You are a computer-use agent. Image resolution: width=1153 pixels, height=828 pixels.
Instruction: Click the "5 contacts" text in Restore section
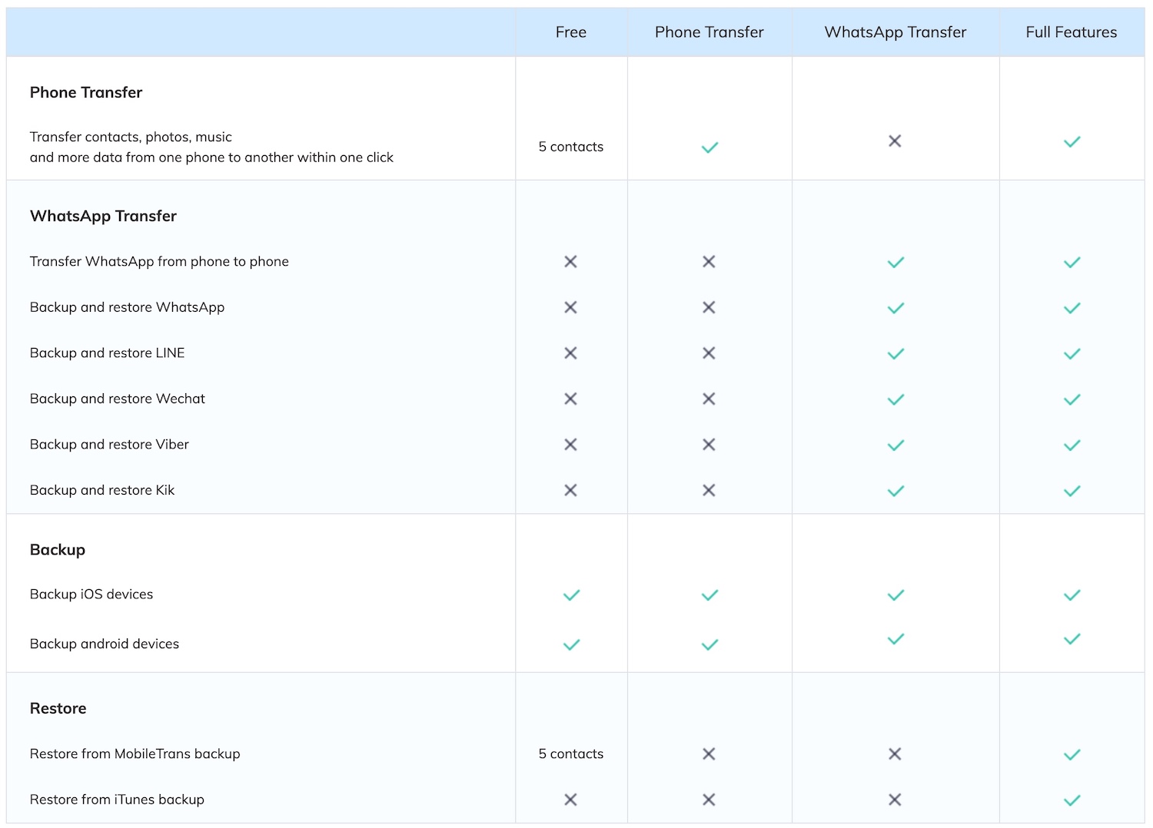(570, 754)
